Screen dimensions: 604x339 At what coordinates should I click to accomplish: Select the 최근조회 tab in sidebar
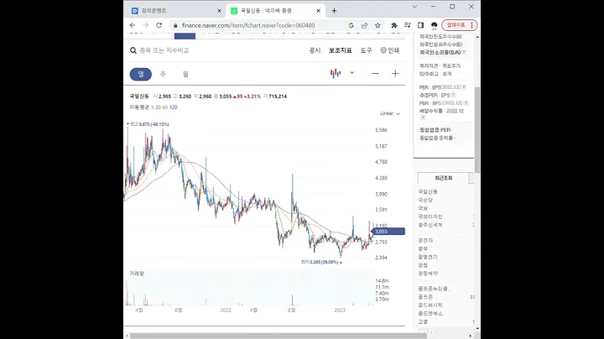coord(444,178)
